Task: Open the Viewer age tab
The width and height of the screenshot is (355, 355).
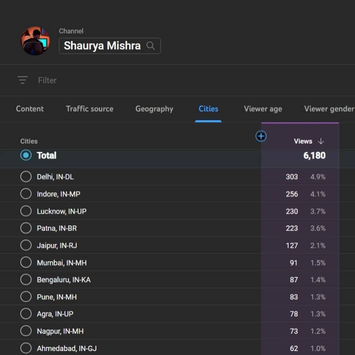Action: pos(263,109)
